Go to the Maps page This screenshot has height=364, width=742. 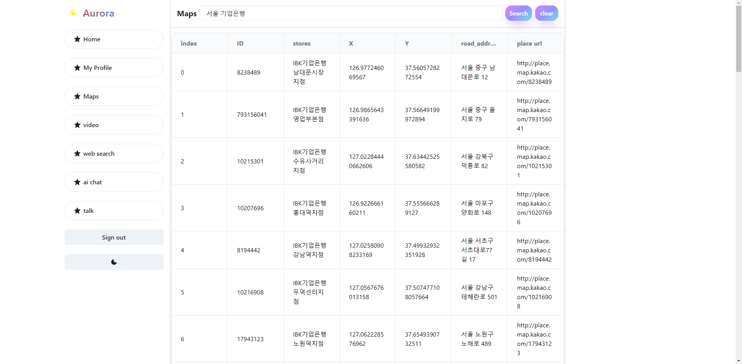pos(114,96)
